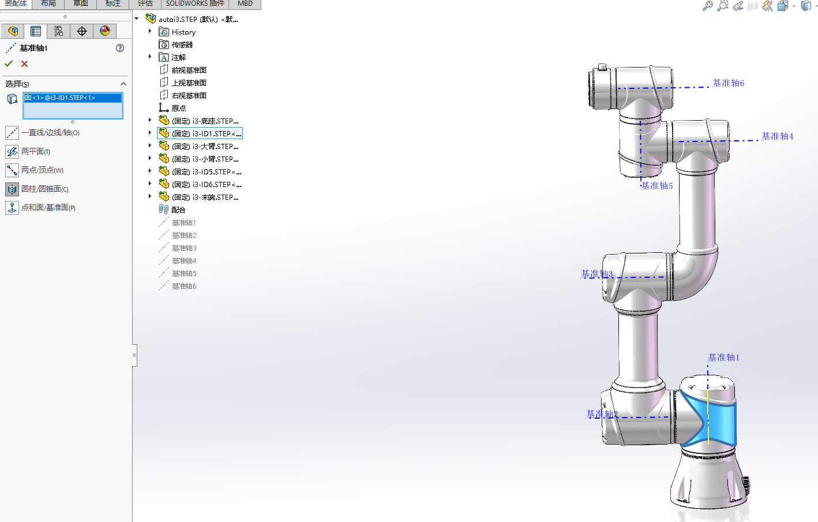Click the i3-大臂.STEP component icon

coord(164,146)
